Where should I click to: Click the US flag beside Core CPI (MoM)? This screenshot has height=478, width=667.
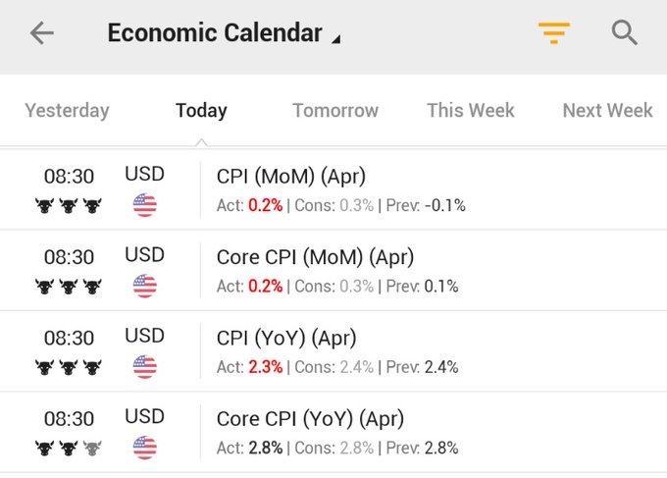point(144,287)
